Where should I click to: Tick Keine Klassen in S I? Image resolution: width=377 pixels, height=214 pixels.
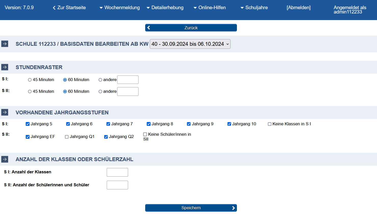[x=270, y=124]
